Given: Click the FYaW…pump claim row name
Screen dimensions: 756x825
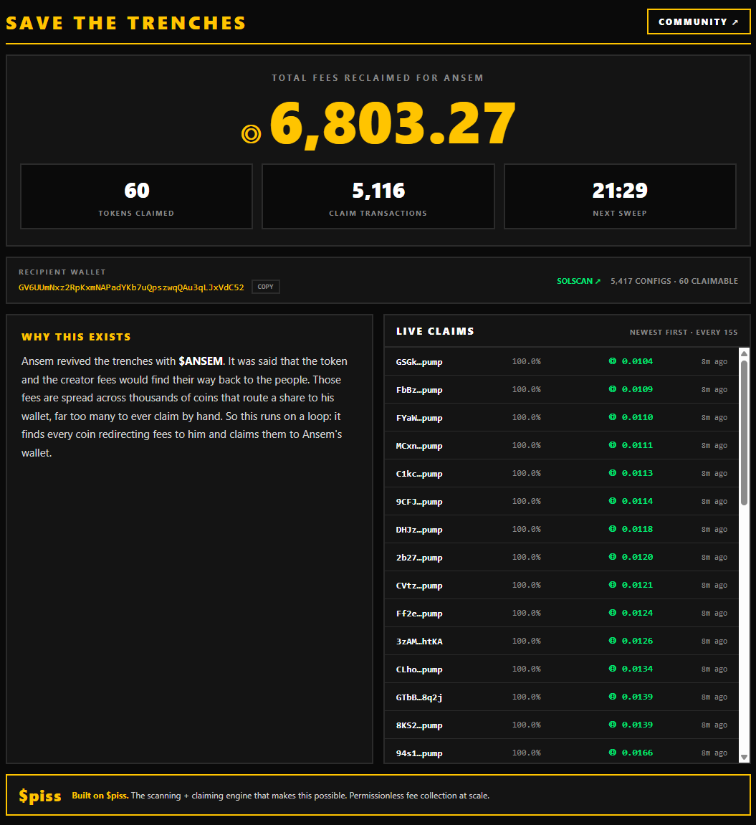Looking at the screenshot, I should tap(419, 418).
